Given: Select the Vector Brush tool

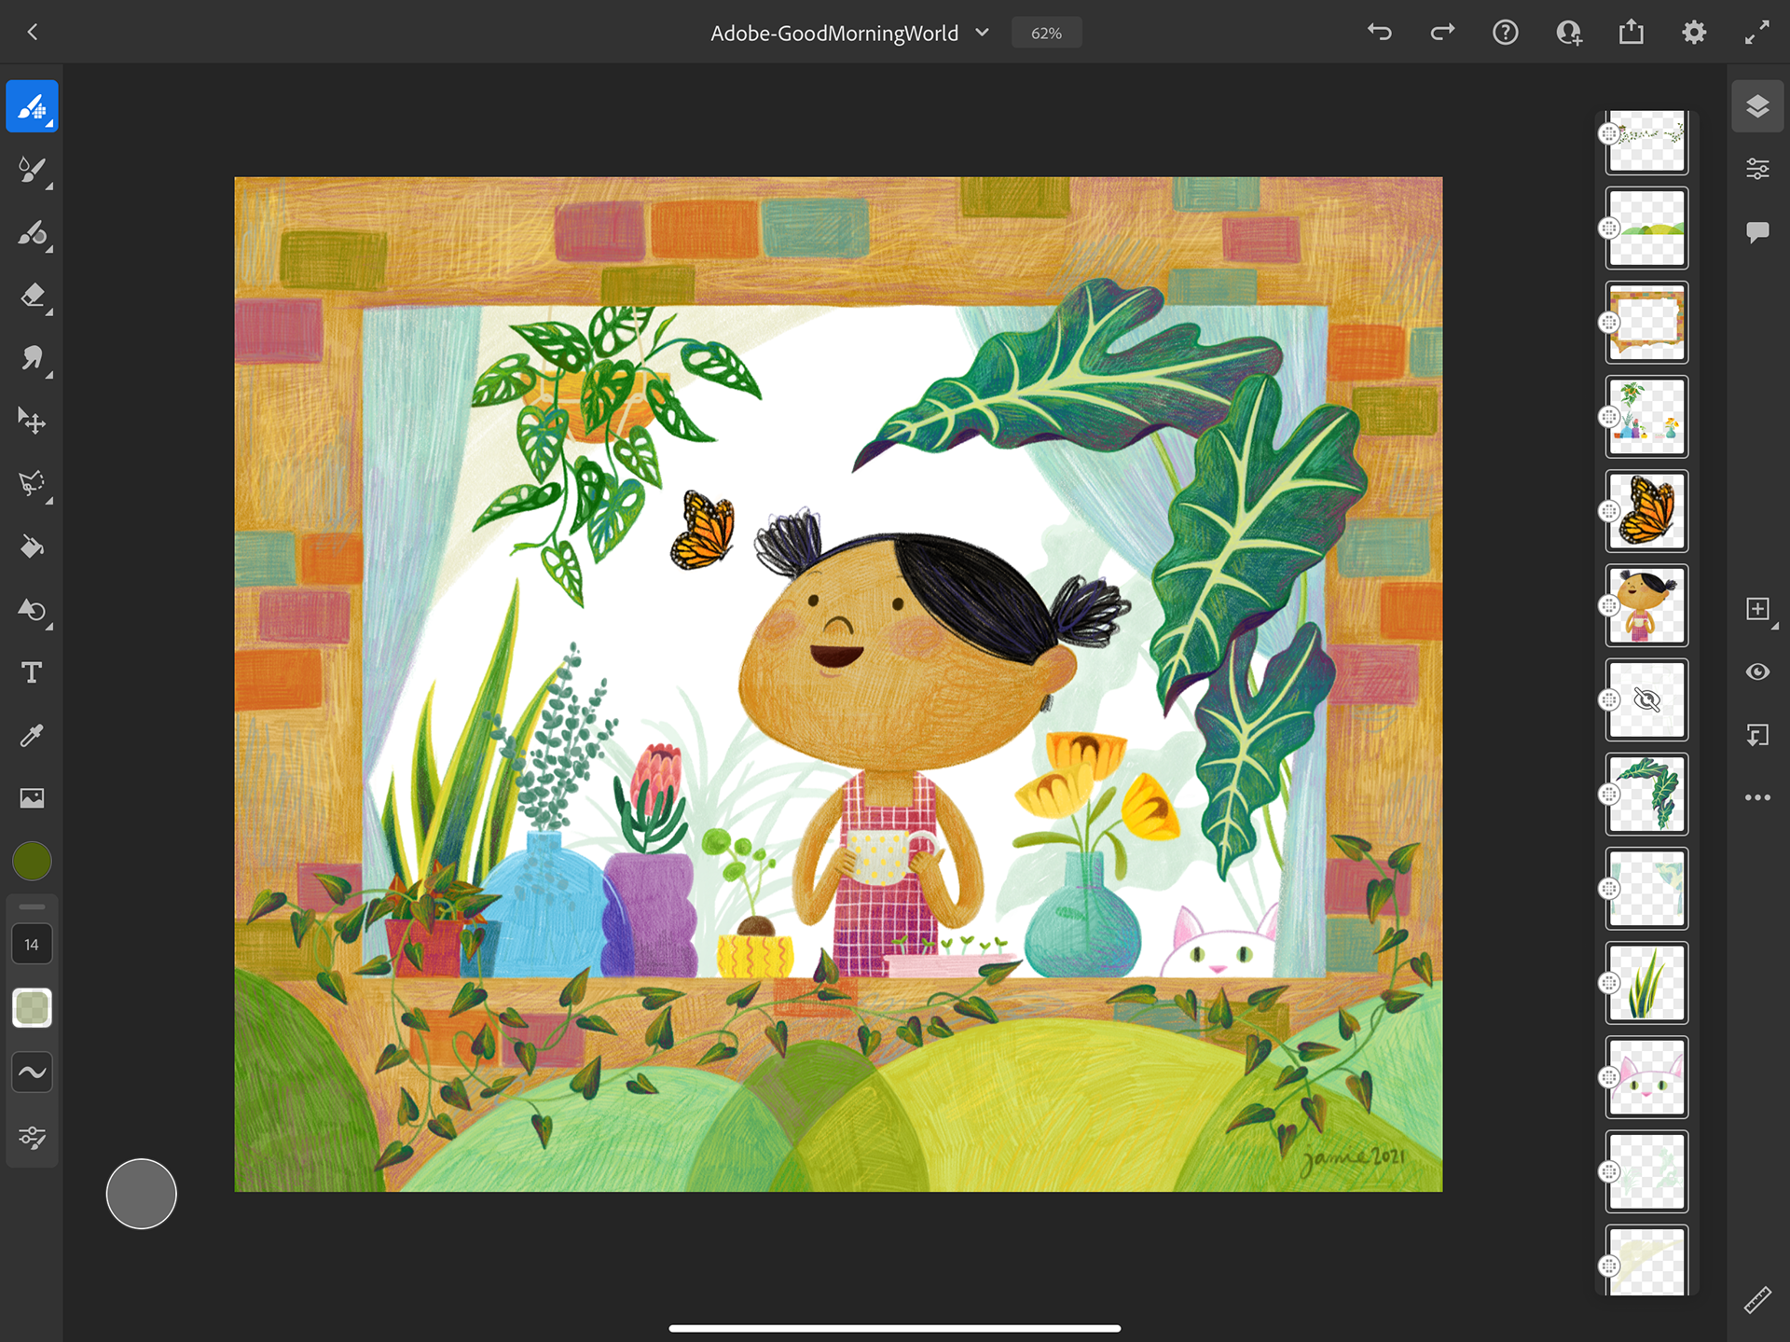Looking at the screenshot, I should (33, 232).
